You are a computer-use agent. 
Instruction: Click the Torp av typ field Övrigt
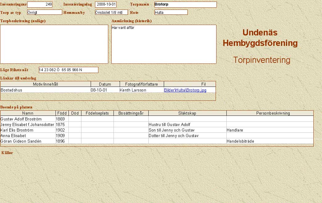click(x=44, y=12)
